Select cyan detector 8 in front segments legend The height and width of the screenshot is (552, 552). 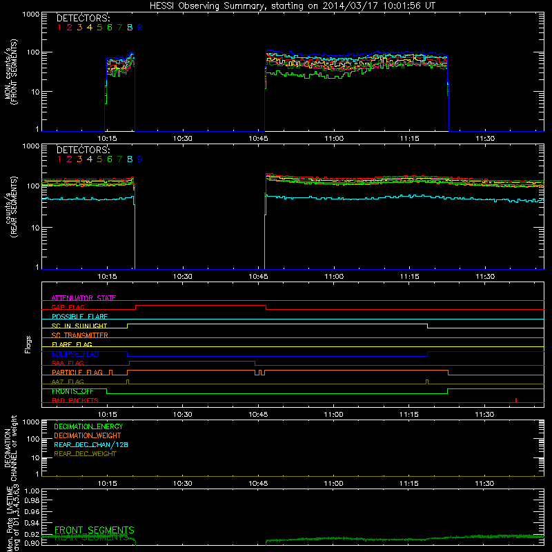[x=130, y=28]
